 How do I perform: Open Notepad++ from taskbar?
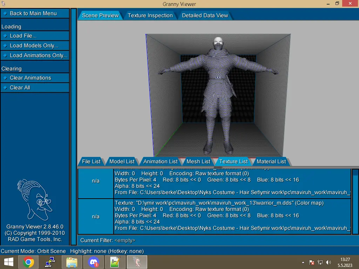pyautogui.click(x=115, y=262)
